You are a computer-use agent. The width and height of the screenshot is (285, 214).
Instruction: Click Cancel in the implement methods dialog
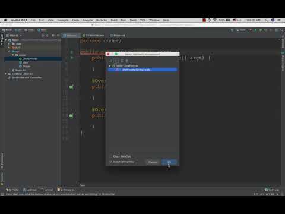coord(153,162)
